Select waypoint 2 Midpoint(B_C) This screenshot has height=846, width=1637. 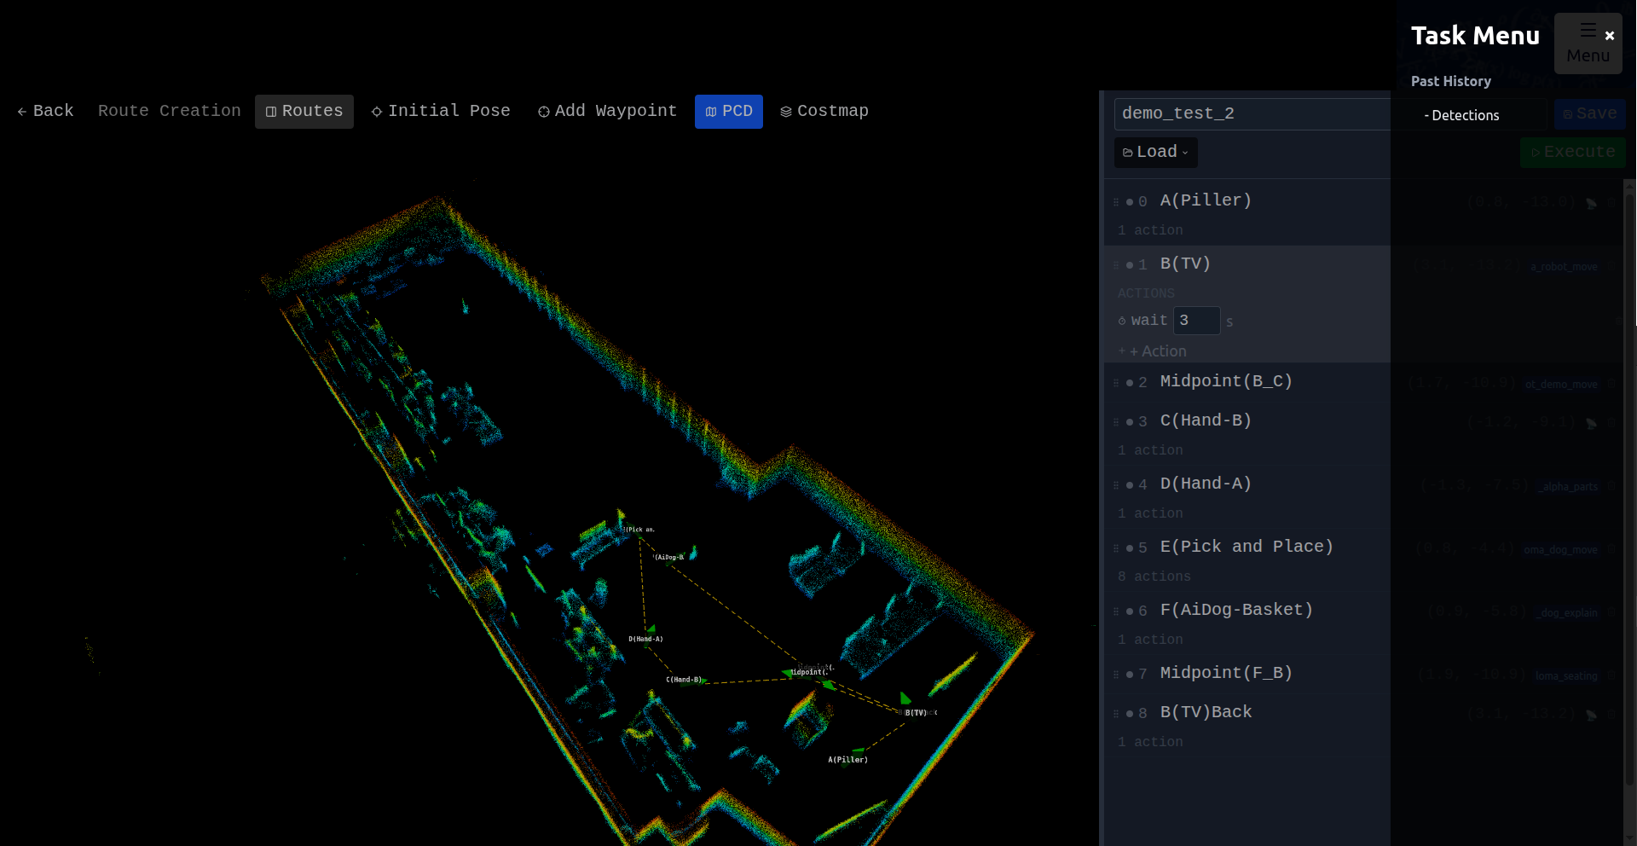[x=1226, y=381]
